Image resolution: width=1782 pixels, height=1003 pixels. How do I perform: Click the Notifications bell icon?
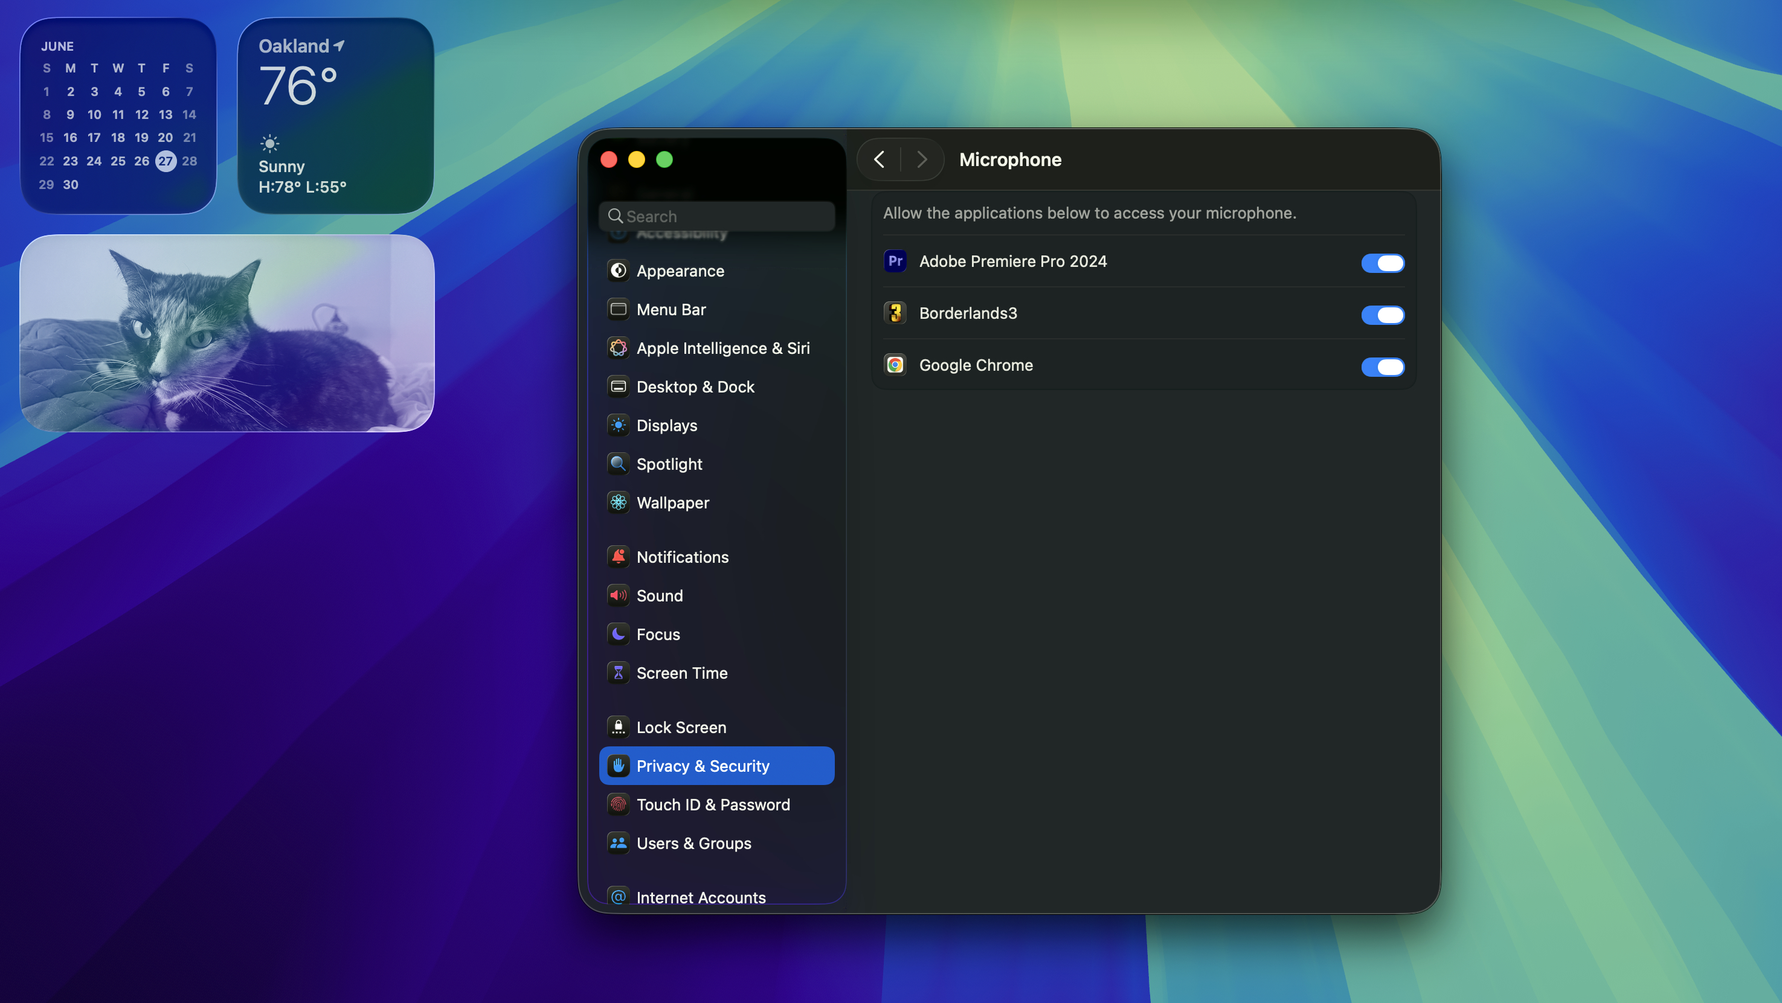click(618, 557)
